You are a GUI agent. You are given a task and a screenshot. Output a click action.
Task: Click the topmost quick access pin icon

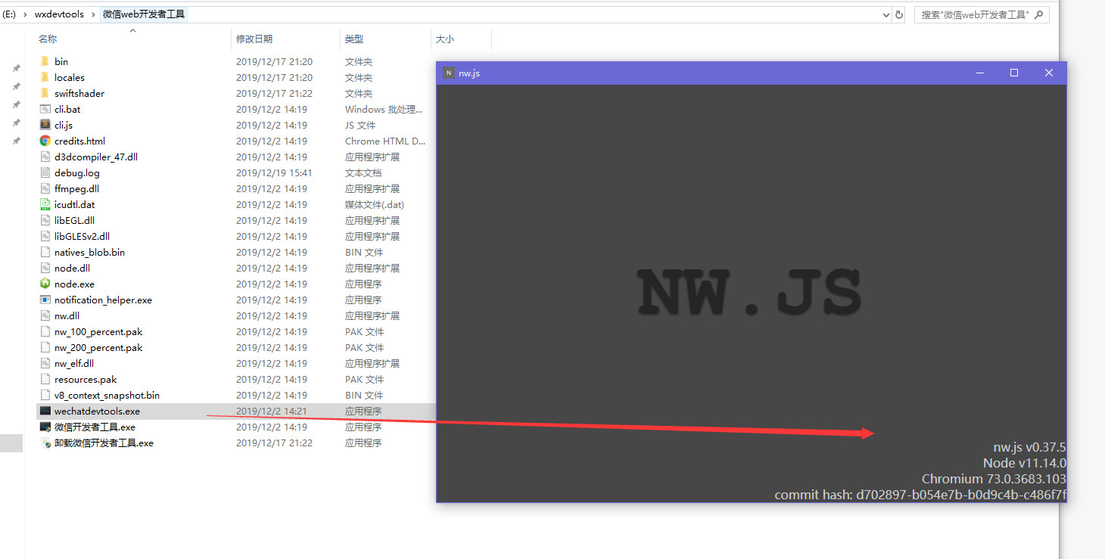[17, 68]
